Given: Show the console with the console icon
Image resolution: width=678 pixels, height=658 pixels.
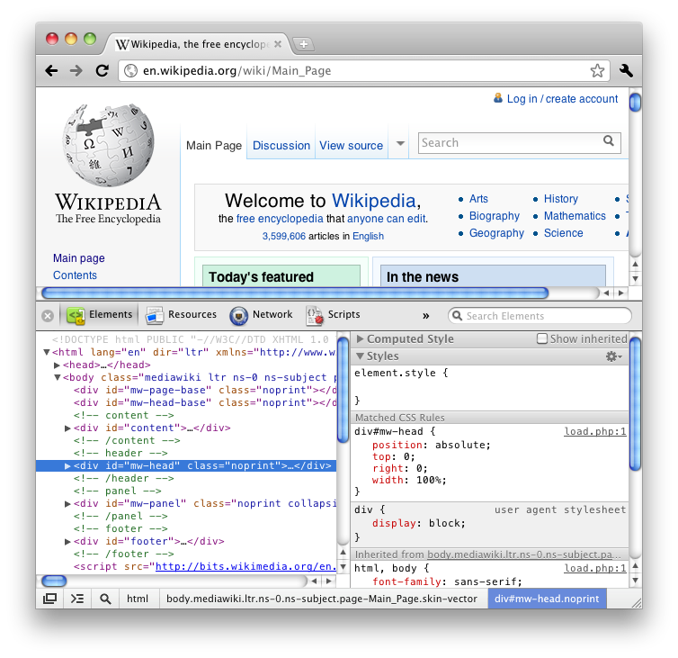Looking at the screenshot, I should (x=77, y=599).
